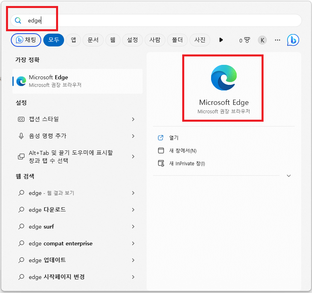Image resolution: width=312 pixels, height=293 pixels.
Task: Click the microphone icon beside 음성 명령 추가
Action: (21, 136)
